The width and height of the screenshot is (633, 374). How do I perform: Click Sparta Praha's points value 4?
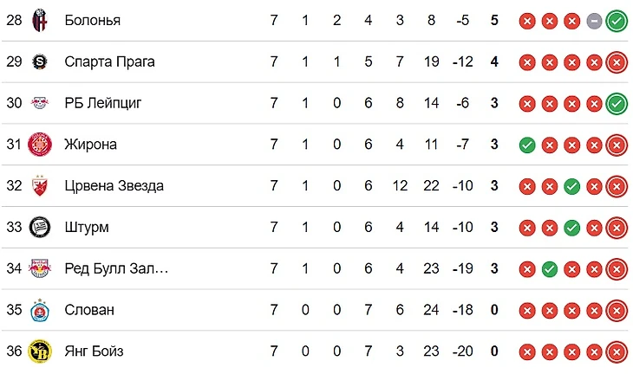click(494, 61)
